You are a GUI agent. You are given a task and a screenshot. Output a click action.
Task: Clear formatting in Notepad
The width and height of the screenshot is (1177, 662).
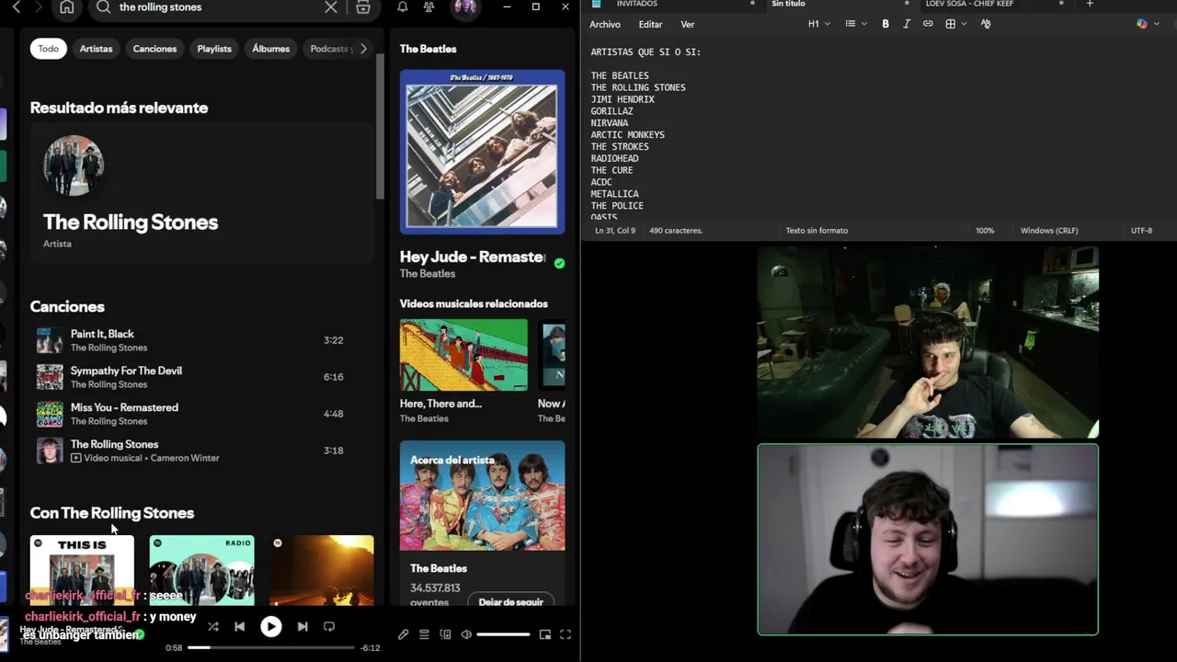pos(986,24)
